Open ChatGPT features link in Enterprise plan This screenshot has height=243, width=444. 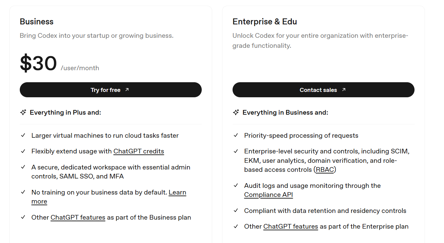click(291, 227)
